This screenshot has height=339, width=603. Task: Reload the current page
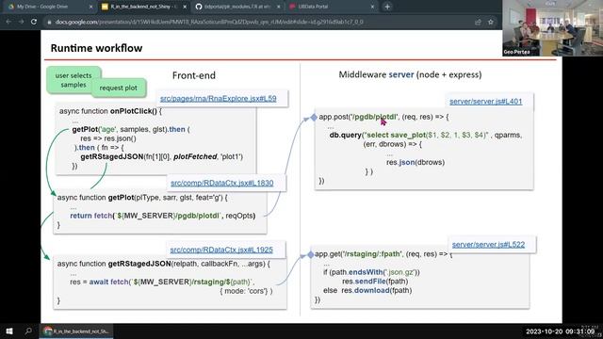34,22
